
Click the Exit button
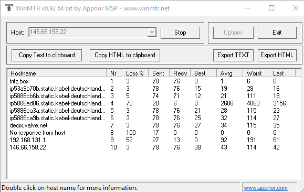(x=277, y=33)
